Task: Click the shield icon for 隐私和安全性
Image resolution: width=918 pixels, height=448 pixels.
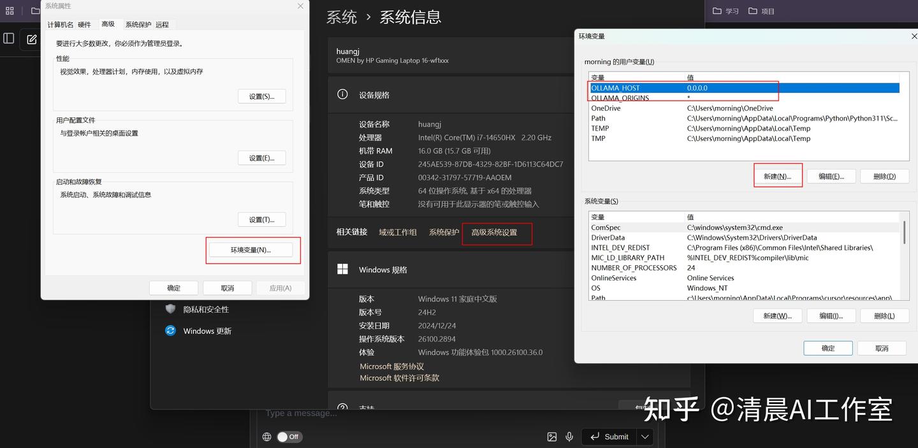Action: 170,309
